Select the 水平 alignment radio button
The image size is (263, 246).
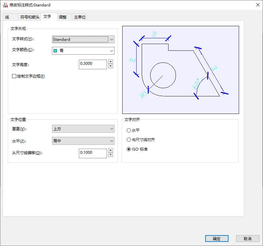[x=129, y=130]
